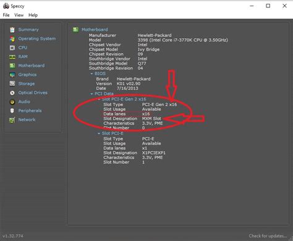This screenshot has height=241, width=293.
Task: Click the Motherboard icon in sidebar
Action: point(12,66)
